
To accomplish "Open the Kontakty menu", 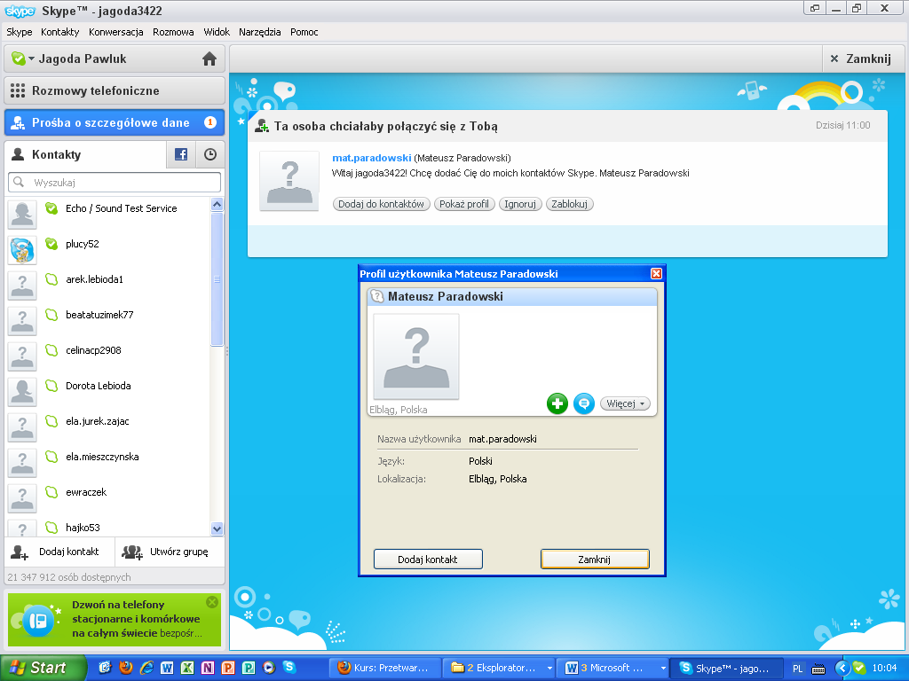I will click(59, 32).
